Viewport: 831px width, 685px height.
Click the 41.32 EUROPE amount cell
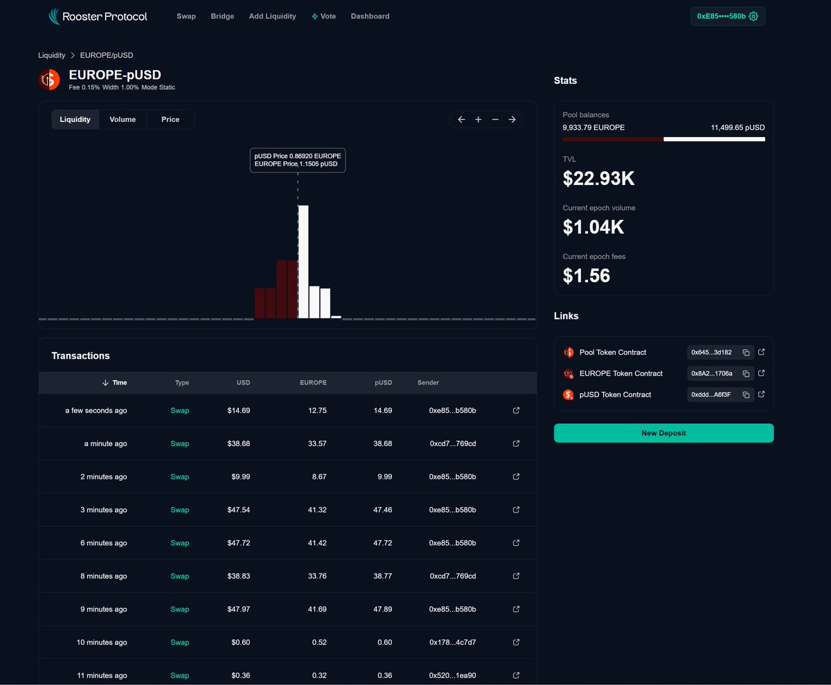(x=316, y=510)
